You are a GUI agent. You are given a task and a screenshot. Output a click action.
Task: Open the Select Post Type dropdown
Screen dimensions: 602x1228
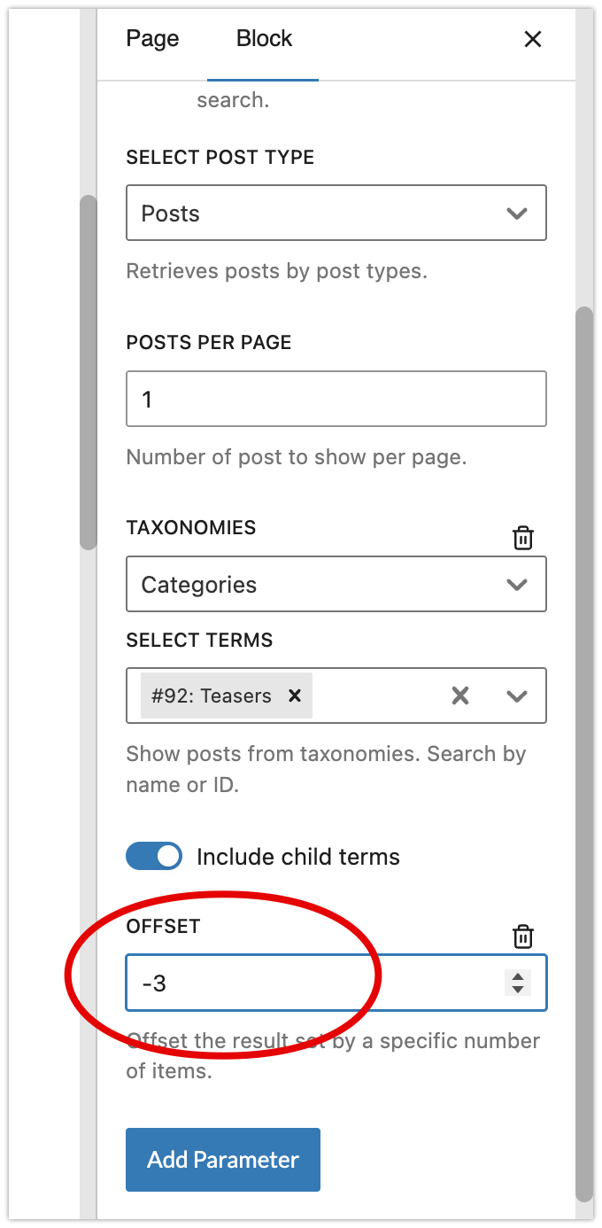pos(336,213)
